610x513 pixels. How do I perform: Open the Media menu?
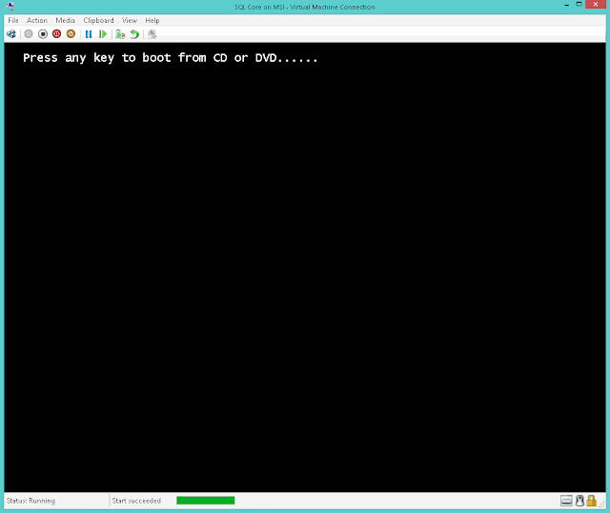(65, 20)
